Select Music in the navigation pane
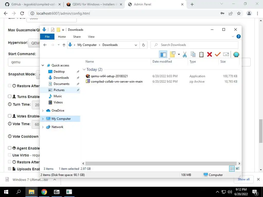Viewport: 263px width, 197px height. (x=58, y=96)
